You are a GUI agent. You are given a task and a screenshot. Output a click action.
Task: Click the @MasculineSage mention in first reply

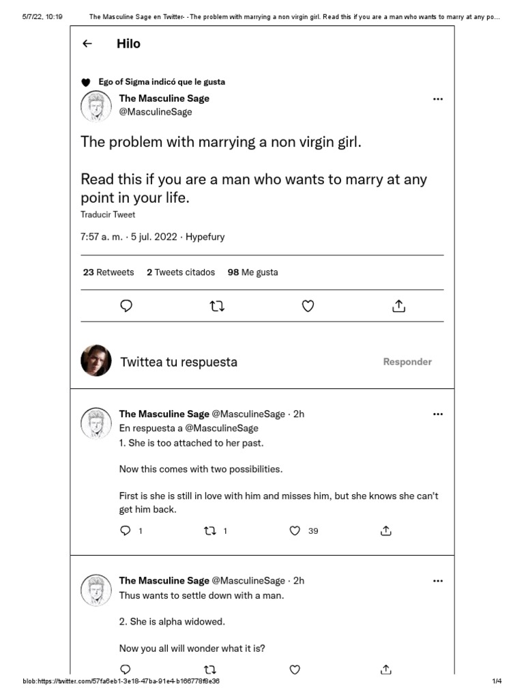pyautogui.click(x=222, y=428)
